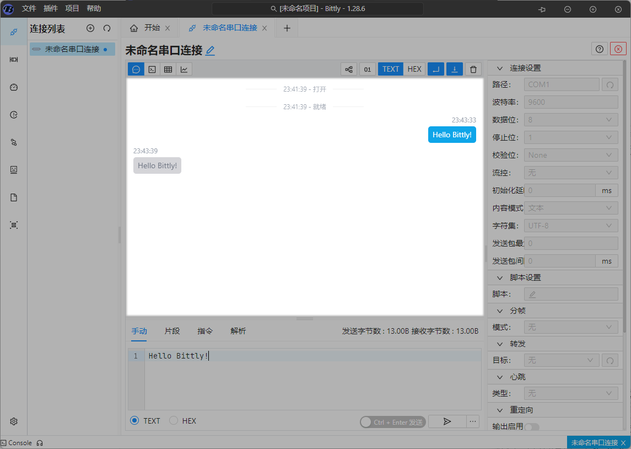The width and height of the screenshot is (631, 449).
Task: Open settings gear in left sidebar
Action: pos(14,421)
